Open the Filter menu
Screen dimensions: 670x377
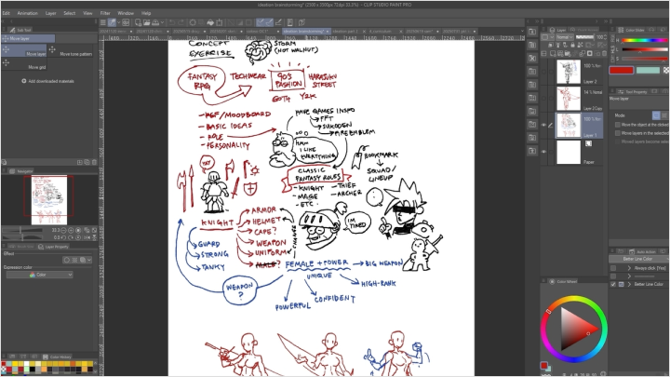coord(105,13)
